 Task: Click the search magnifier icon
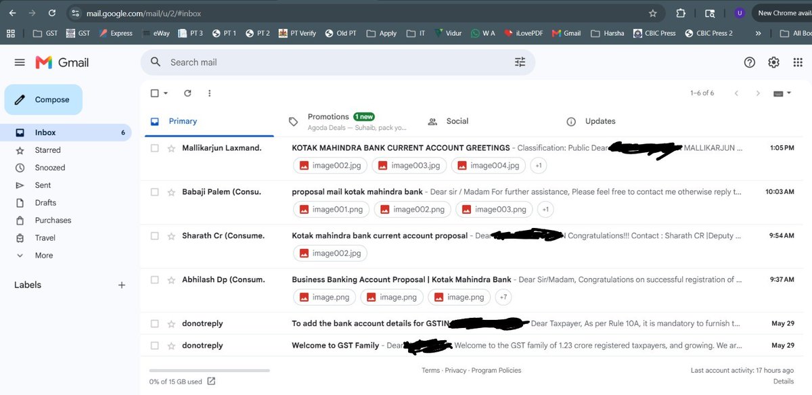click(156, 62)
